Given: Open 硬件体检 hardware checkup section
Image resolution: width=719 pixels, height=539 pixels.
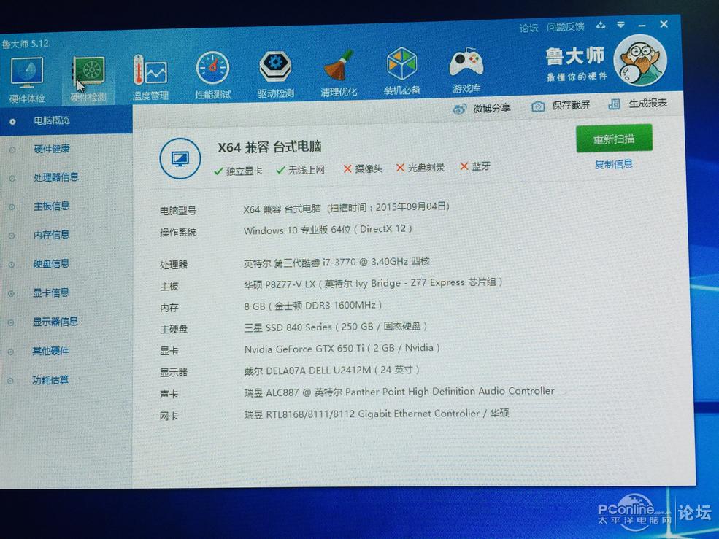Looking at the screenshot, I should click(x=27, y=79).
